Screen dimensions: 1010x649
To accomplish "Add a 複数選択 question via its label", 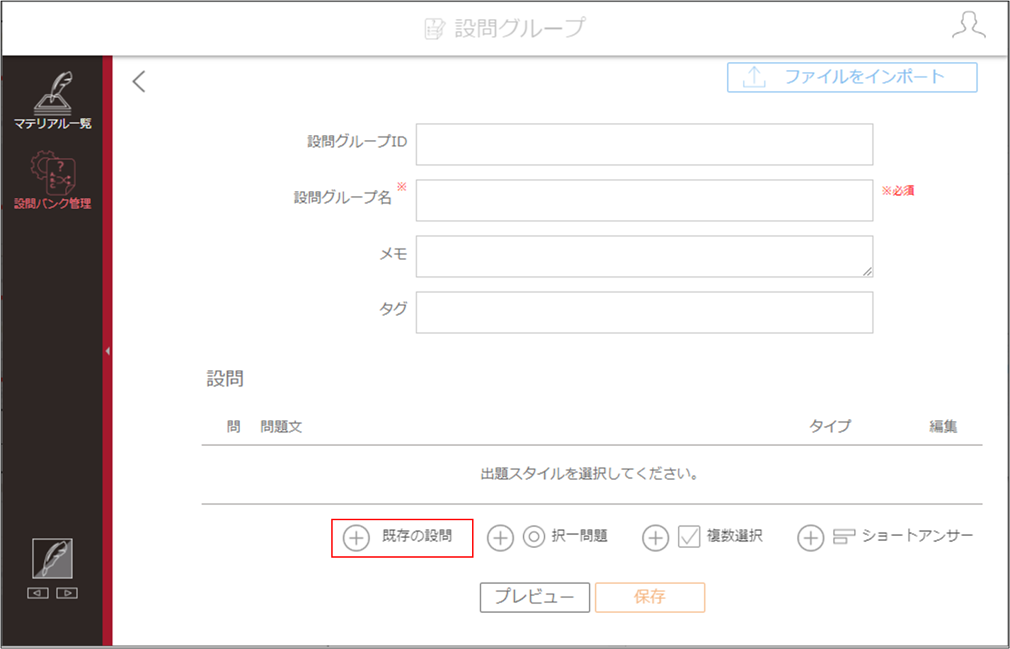I will click(x=735, y=536).
